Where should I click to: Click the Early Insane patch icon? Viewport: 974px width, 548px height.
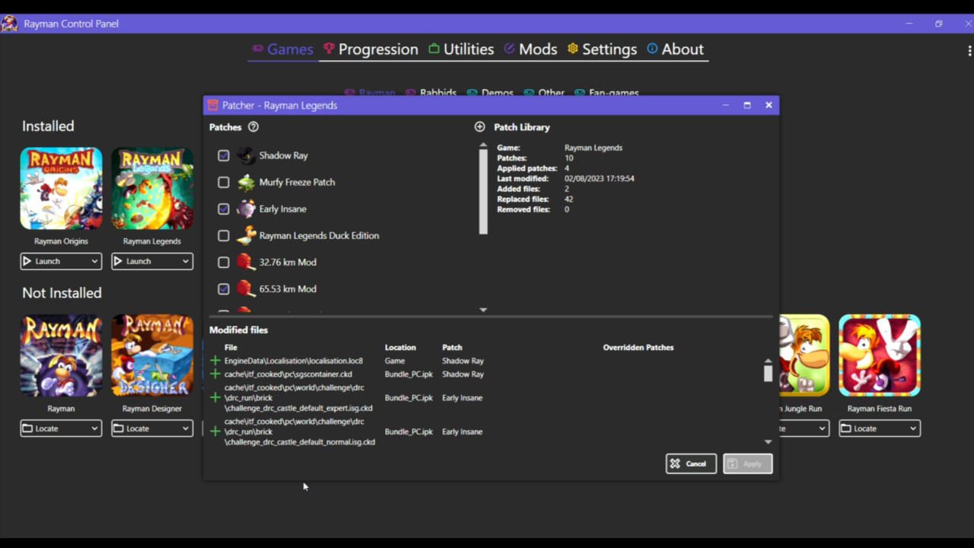[246, 209]
